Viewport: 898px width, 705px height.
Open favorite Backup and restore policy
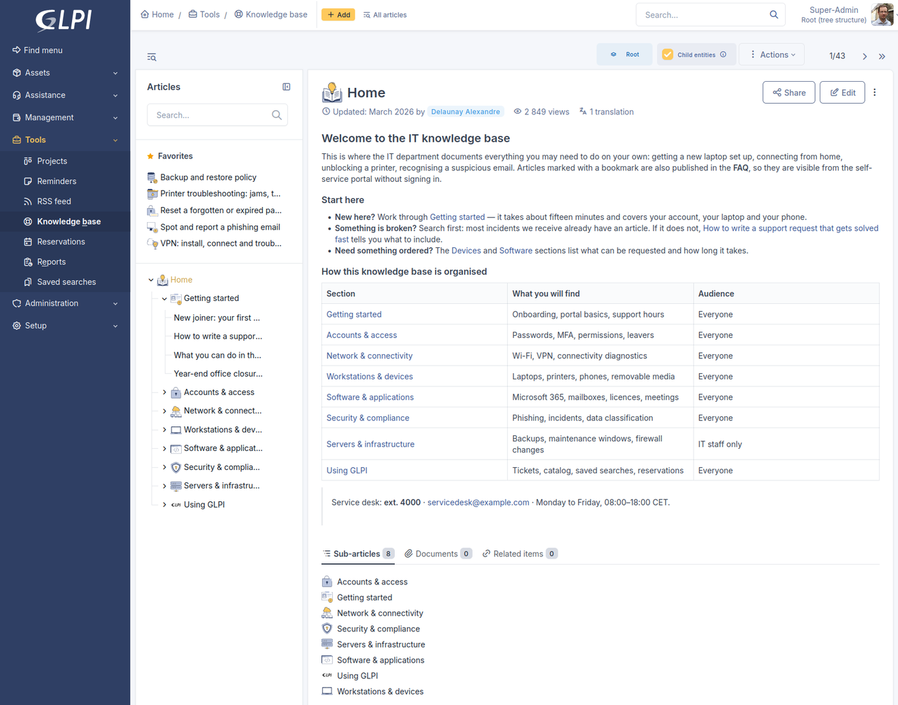tap(208, 177)
